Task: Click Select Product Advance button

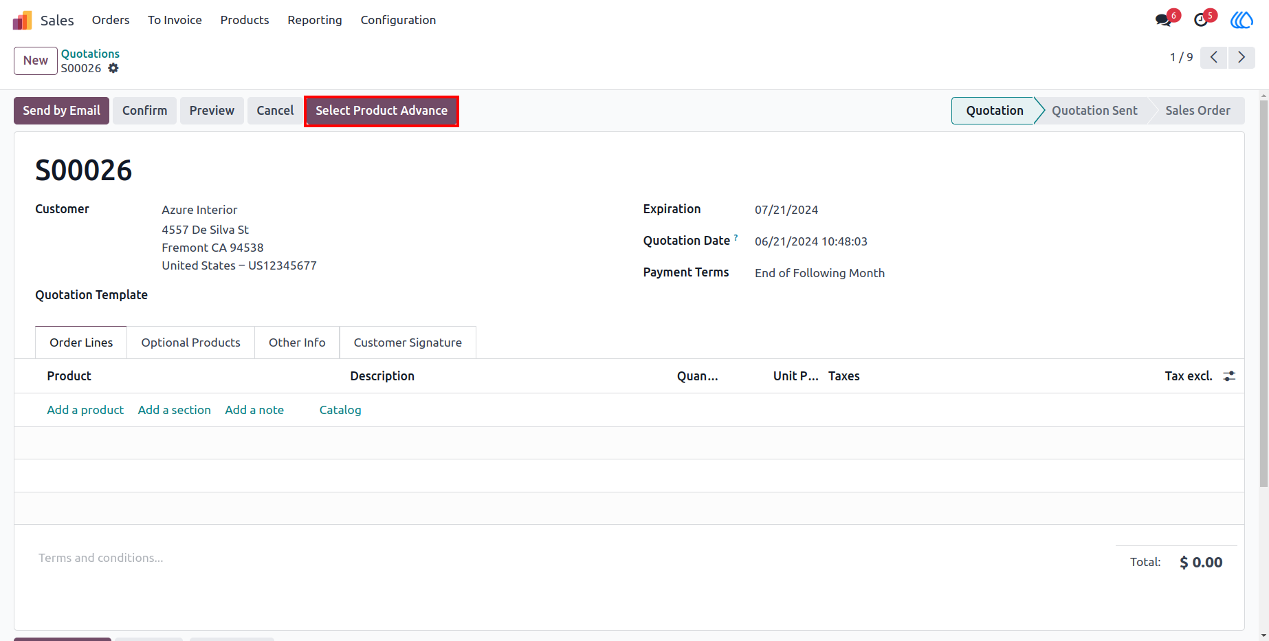Action: (x=382, y=111)
